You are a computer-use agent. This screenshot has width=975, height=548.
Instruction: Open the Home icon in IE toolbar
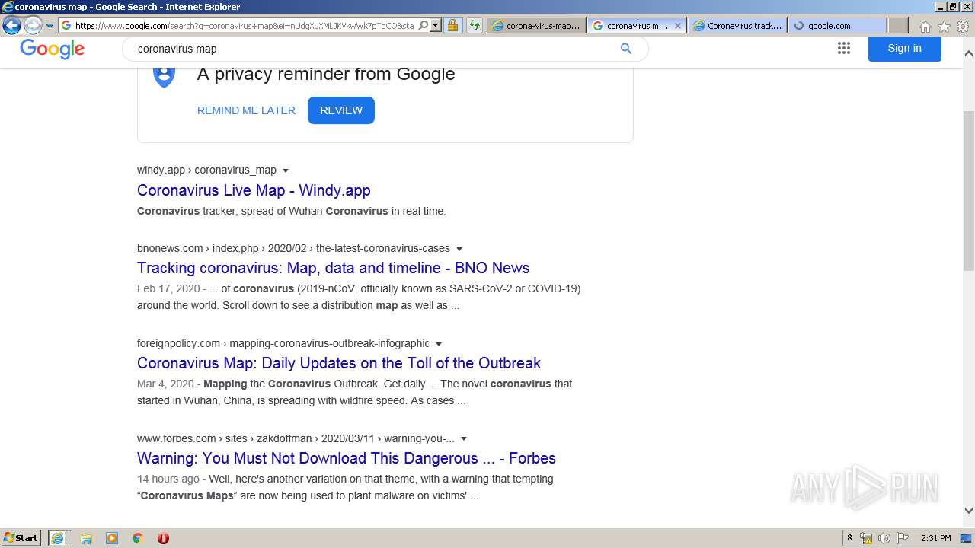coord(925,27)
